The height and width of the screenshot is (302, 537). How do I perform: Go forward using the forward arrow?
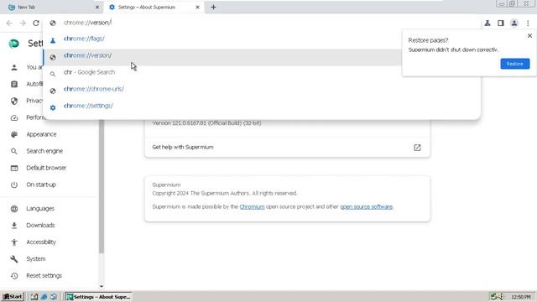click(23, 23)
